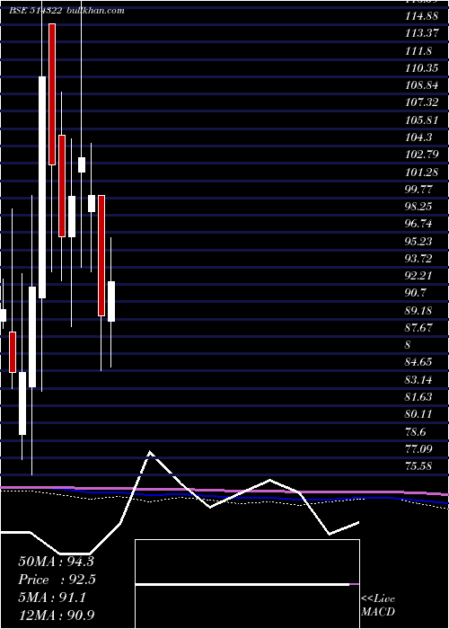Click the 81.63 price axis label
This screenshot has height=629, width=449.
[x=418, y=397]
